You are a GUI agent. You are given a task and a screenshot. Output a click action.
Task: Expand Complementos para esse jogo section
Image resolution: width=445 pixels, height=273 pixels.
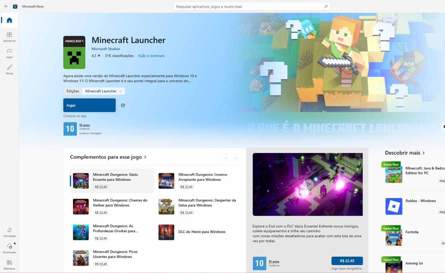(108, 157)
